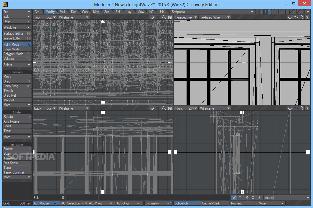Click pan icon in Perspective viewport

point(290,17)
